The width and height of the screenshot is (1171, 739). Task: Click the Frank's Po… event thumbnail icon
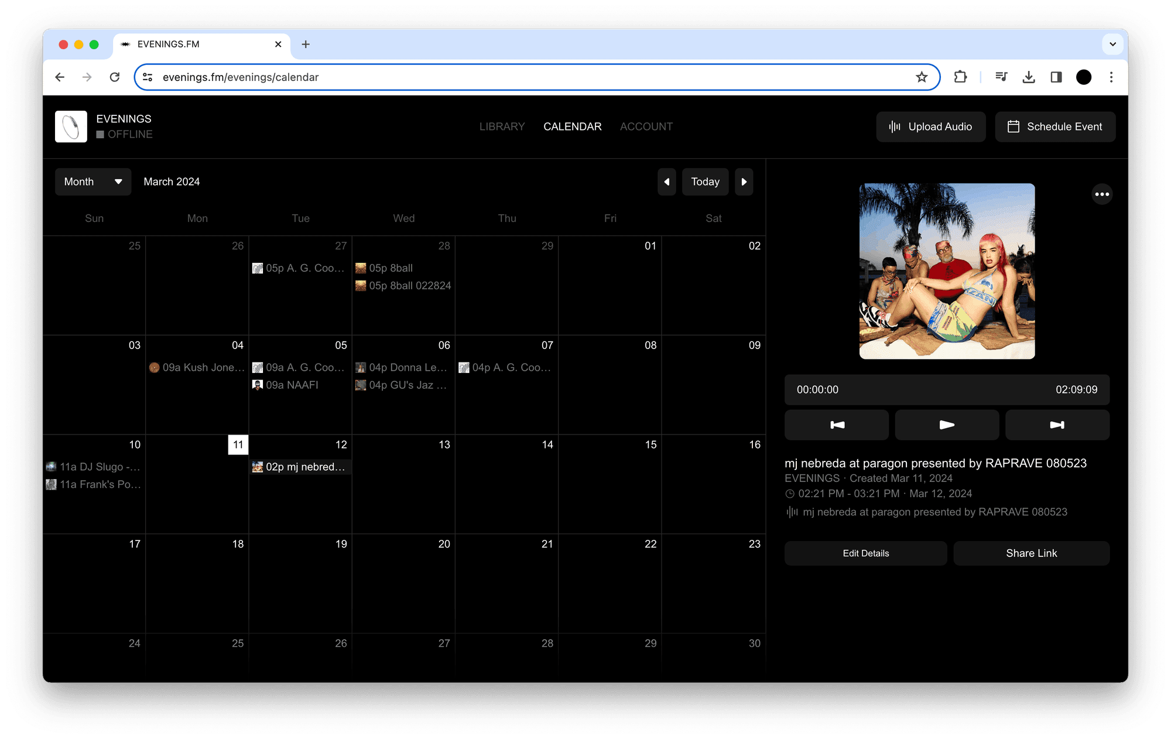click(52, 484)
